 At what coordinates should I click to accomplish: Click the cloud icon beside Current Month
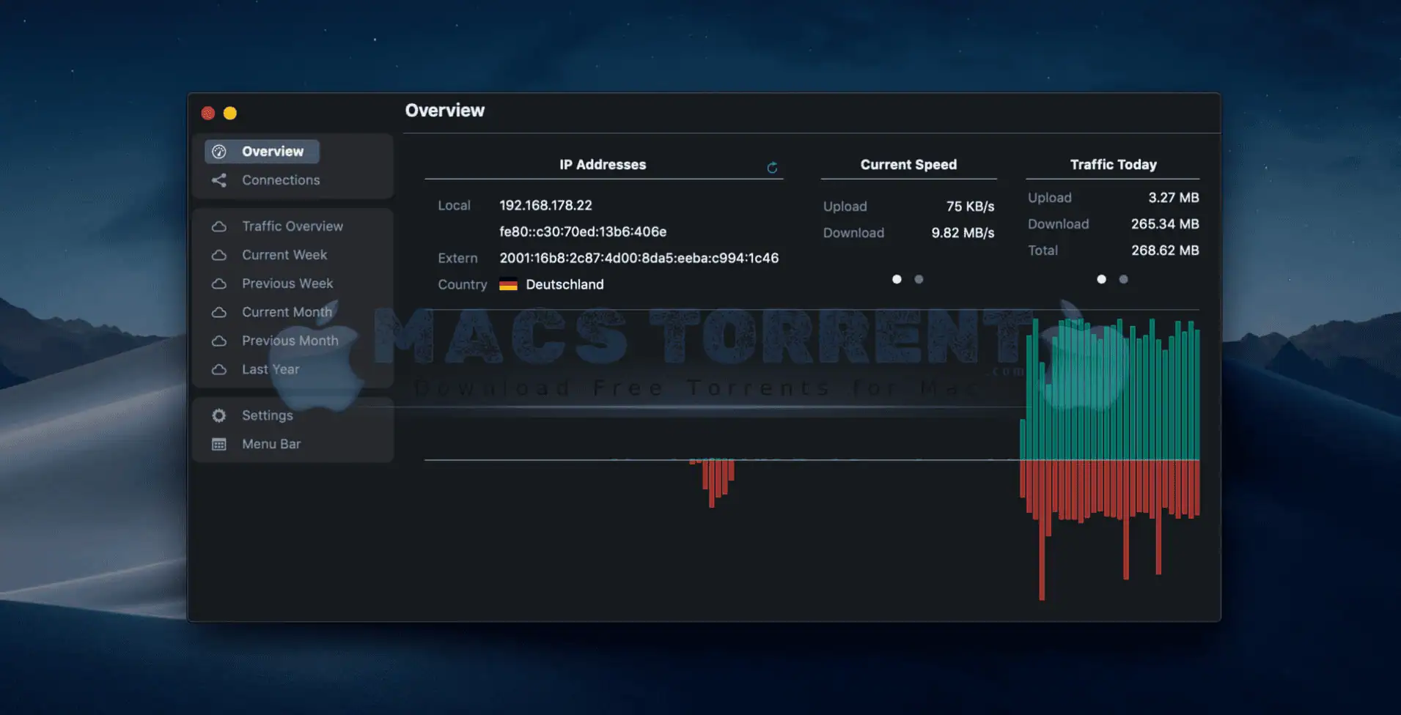(x=218, y=312)
